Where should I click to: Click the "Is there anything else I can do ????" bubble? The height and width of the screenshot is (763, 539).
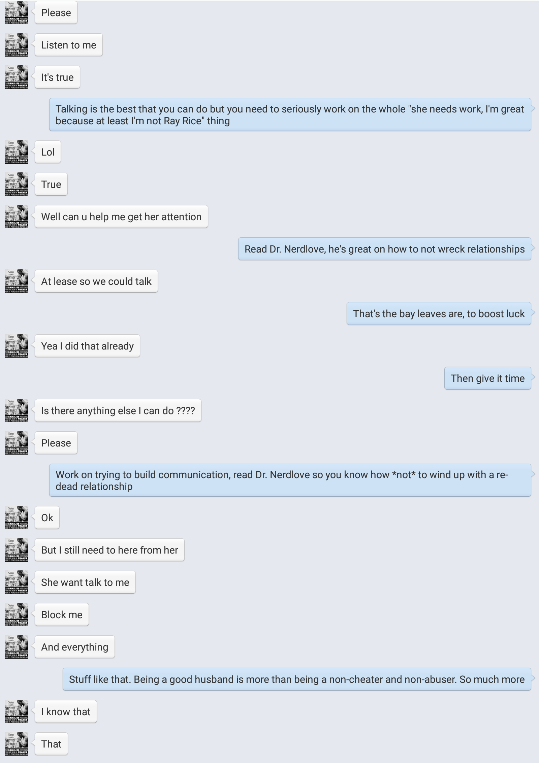pyautogui.click(x=118, y=410)
